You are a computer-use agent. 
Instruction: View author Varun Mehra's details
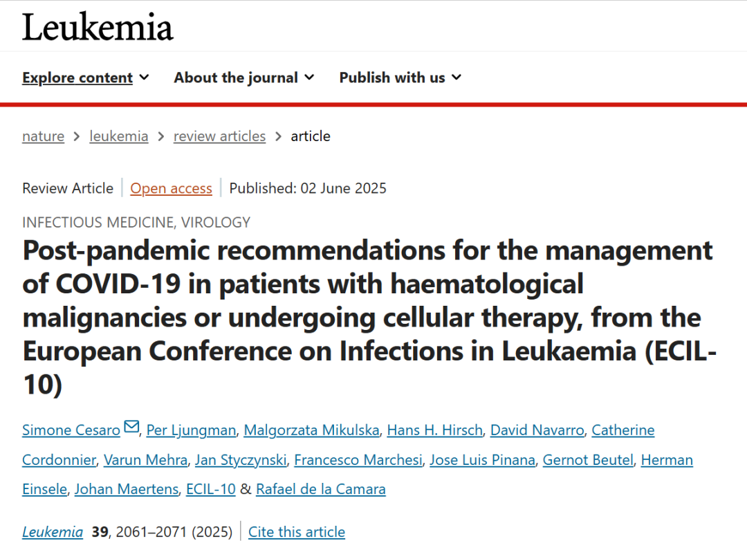(x=146, y=460)
